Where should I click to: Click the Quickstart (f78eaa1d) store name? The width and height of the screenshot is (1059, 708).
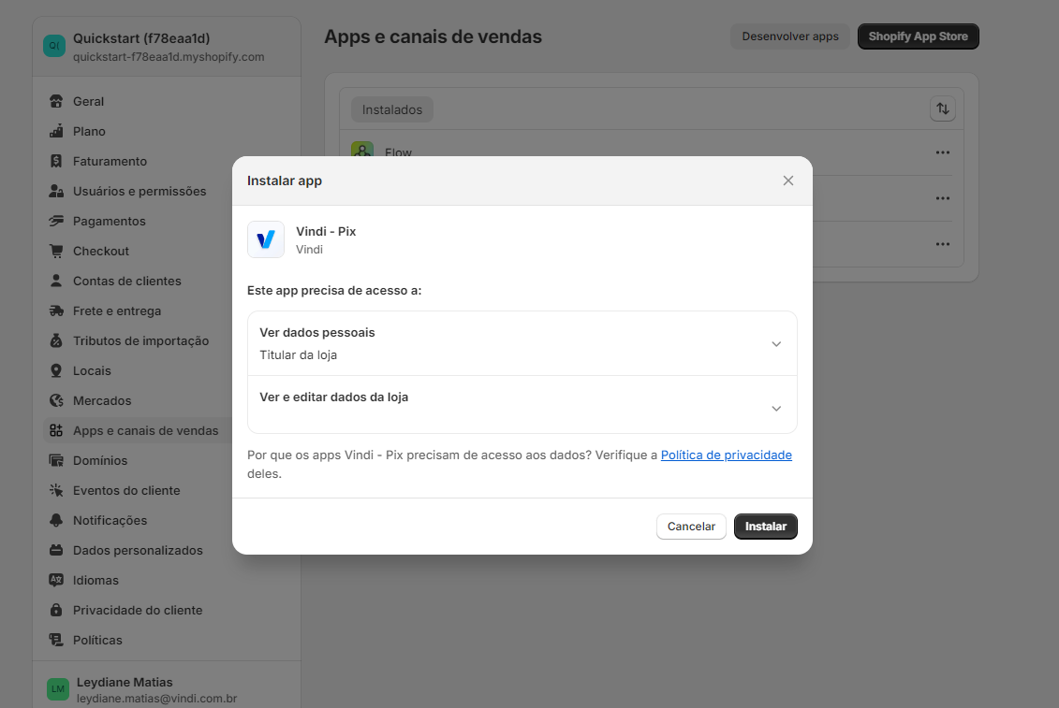click(141, 38)
